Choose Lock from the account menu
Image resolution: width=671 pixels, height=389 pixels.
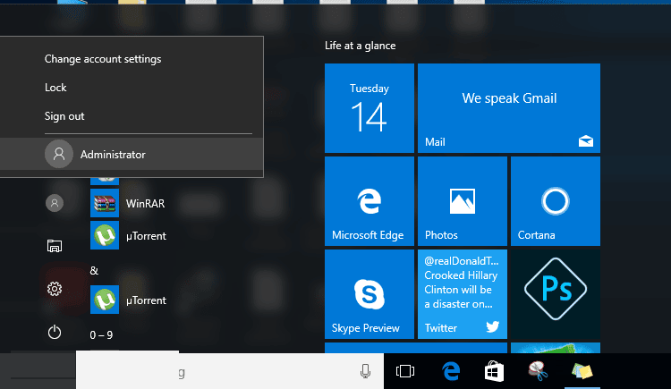[x=55, y=88]
